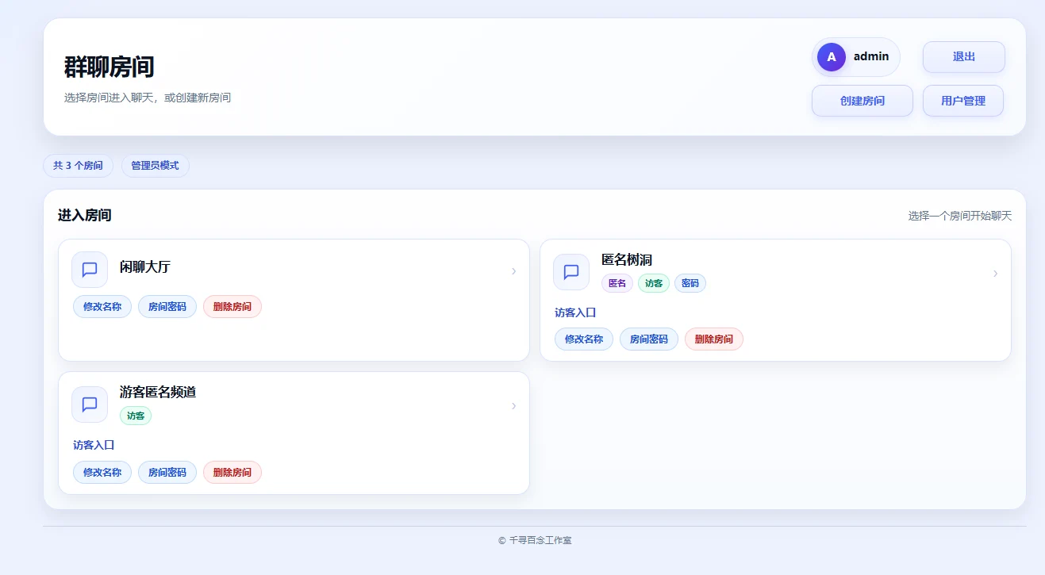Click the chat bubble icon of 游客匿名频道

coord(90,404)
